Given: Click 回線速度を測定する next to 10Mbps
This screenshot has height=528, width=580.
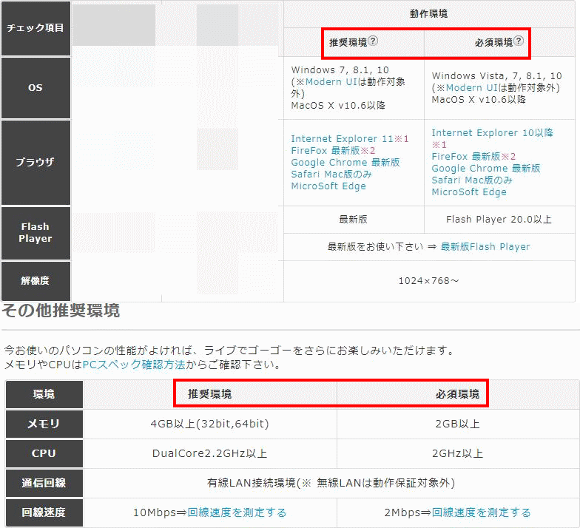Looking at the screenshot, I should pyautogui.click(x=237, y=512).
